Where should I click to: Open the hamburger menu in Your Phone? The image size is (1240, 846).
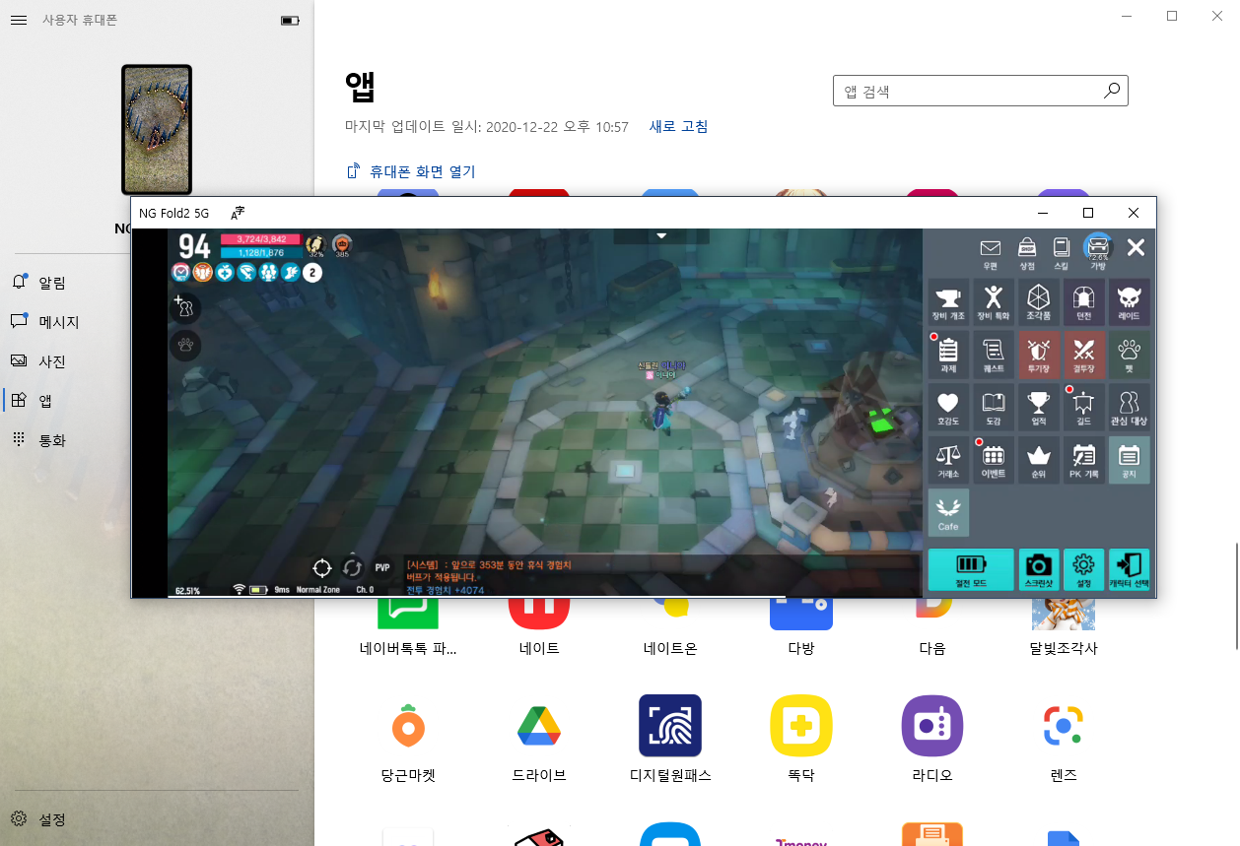click(x=18, y=20)
